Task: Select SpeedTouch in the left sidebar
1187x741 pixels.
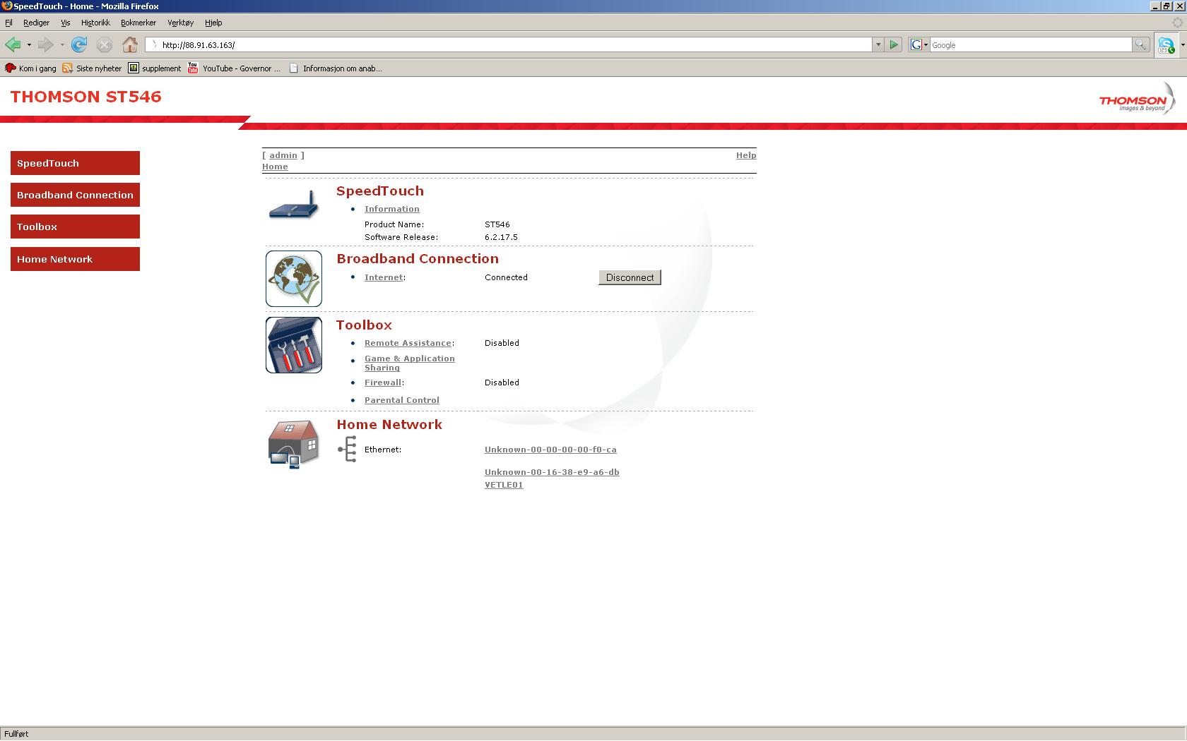Action: click(75, 163)
